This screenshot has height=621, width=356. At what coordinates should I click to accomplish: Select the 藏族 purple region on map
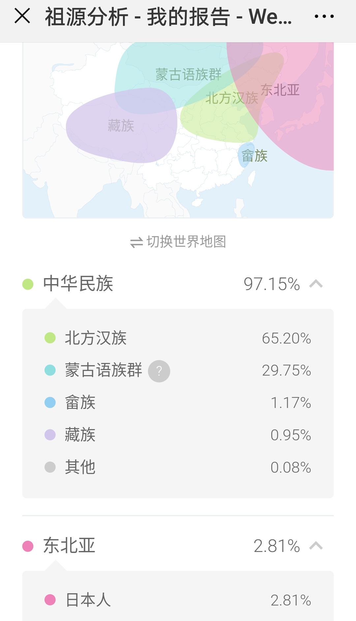coord(121,126)
